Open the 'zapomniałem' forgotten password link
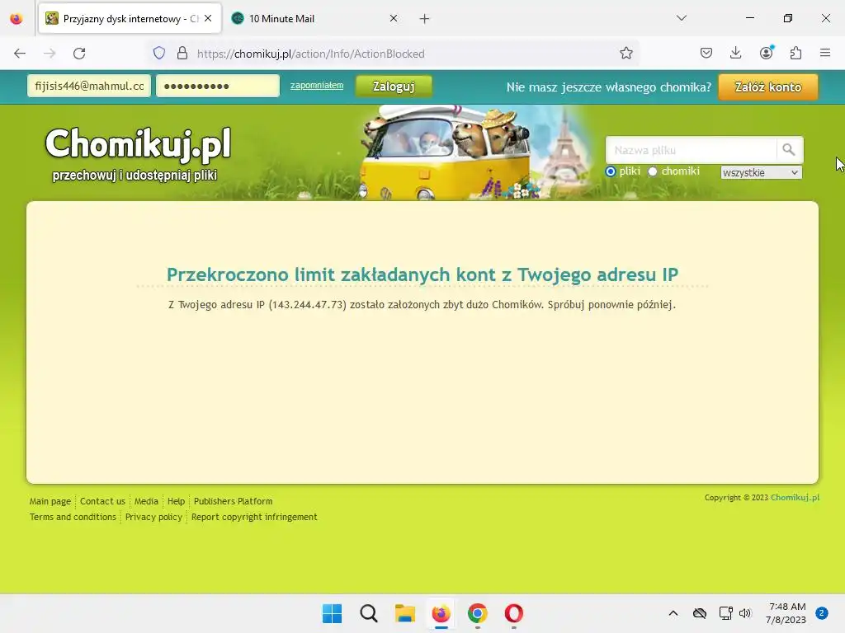The height and width of the screenshot is (633, 845). point(317,86)
